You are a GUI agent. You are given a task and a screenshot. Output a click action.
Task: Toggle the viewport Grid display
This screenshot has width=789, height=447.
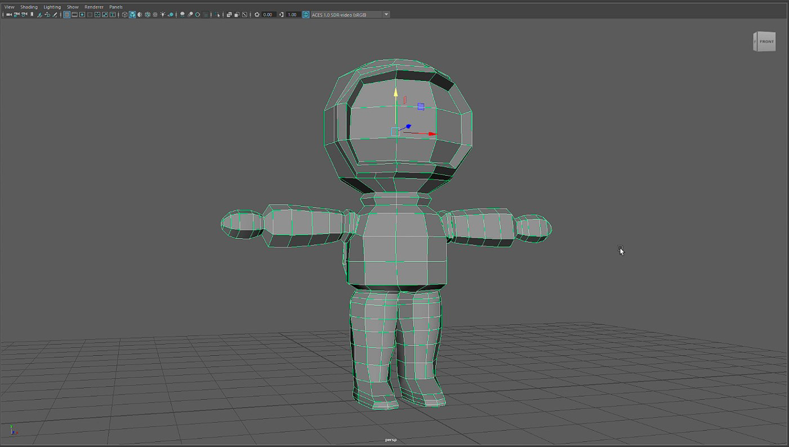66,15
